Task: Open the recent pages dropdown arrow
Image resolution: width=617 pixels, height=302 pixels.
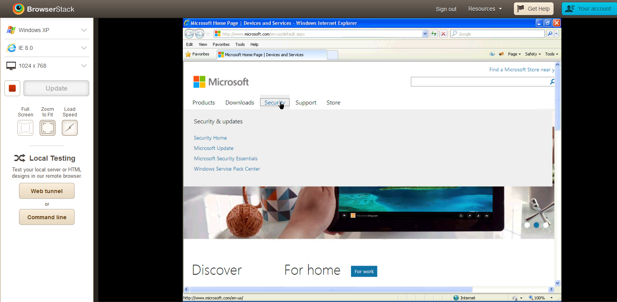Action: point(207,34)
